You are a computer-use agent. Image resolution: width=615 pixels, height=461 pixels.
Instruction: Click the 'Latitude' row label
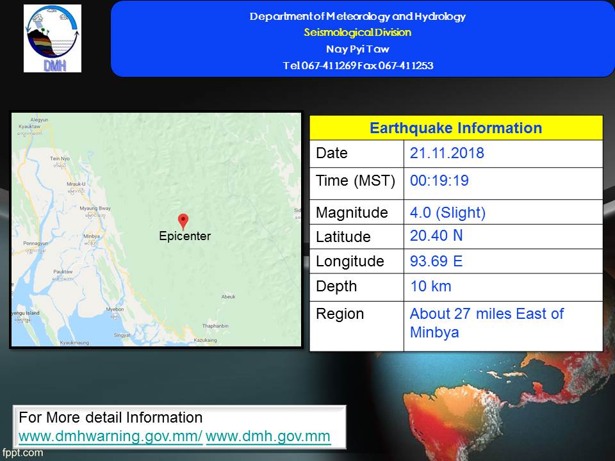click(x=343, y=237)
